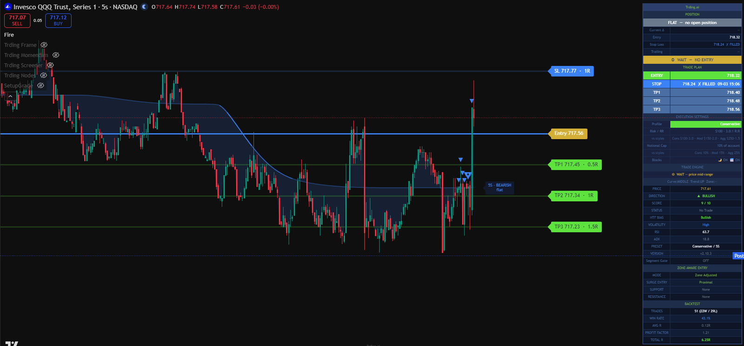The width and height of the screenshot is (744, 346).
Task: Click the MODE Zone Adjusted value
Action: click(705, 275)
